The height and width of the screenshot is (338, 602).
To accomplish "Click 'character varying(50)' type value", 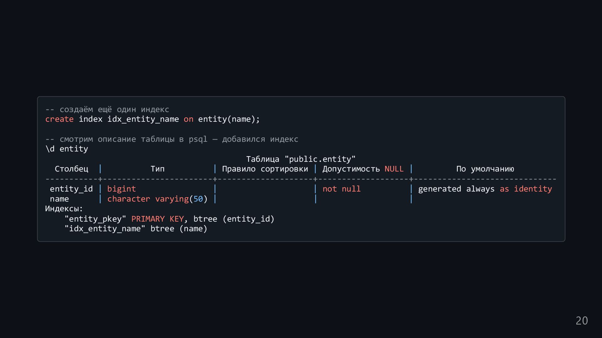I will (157, 199).
